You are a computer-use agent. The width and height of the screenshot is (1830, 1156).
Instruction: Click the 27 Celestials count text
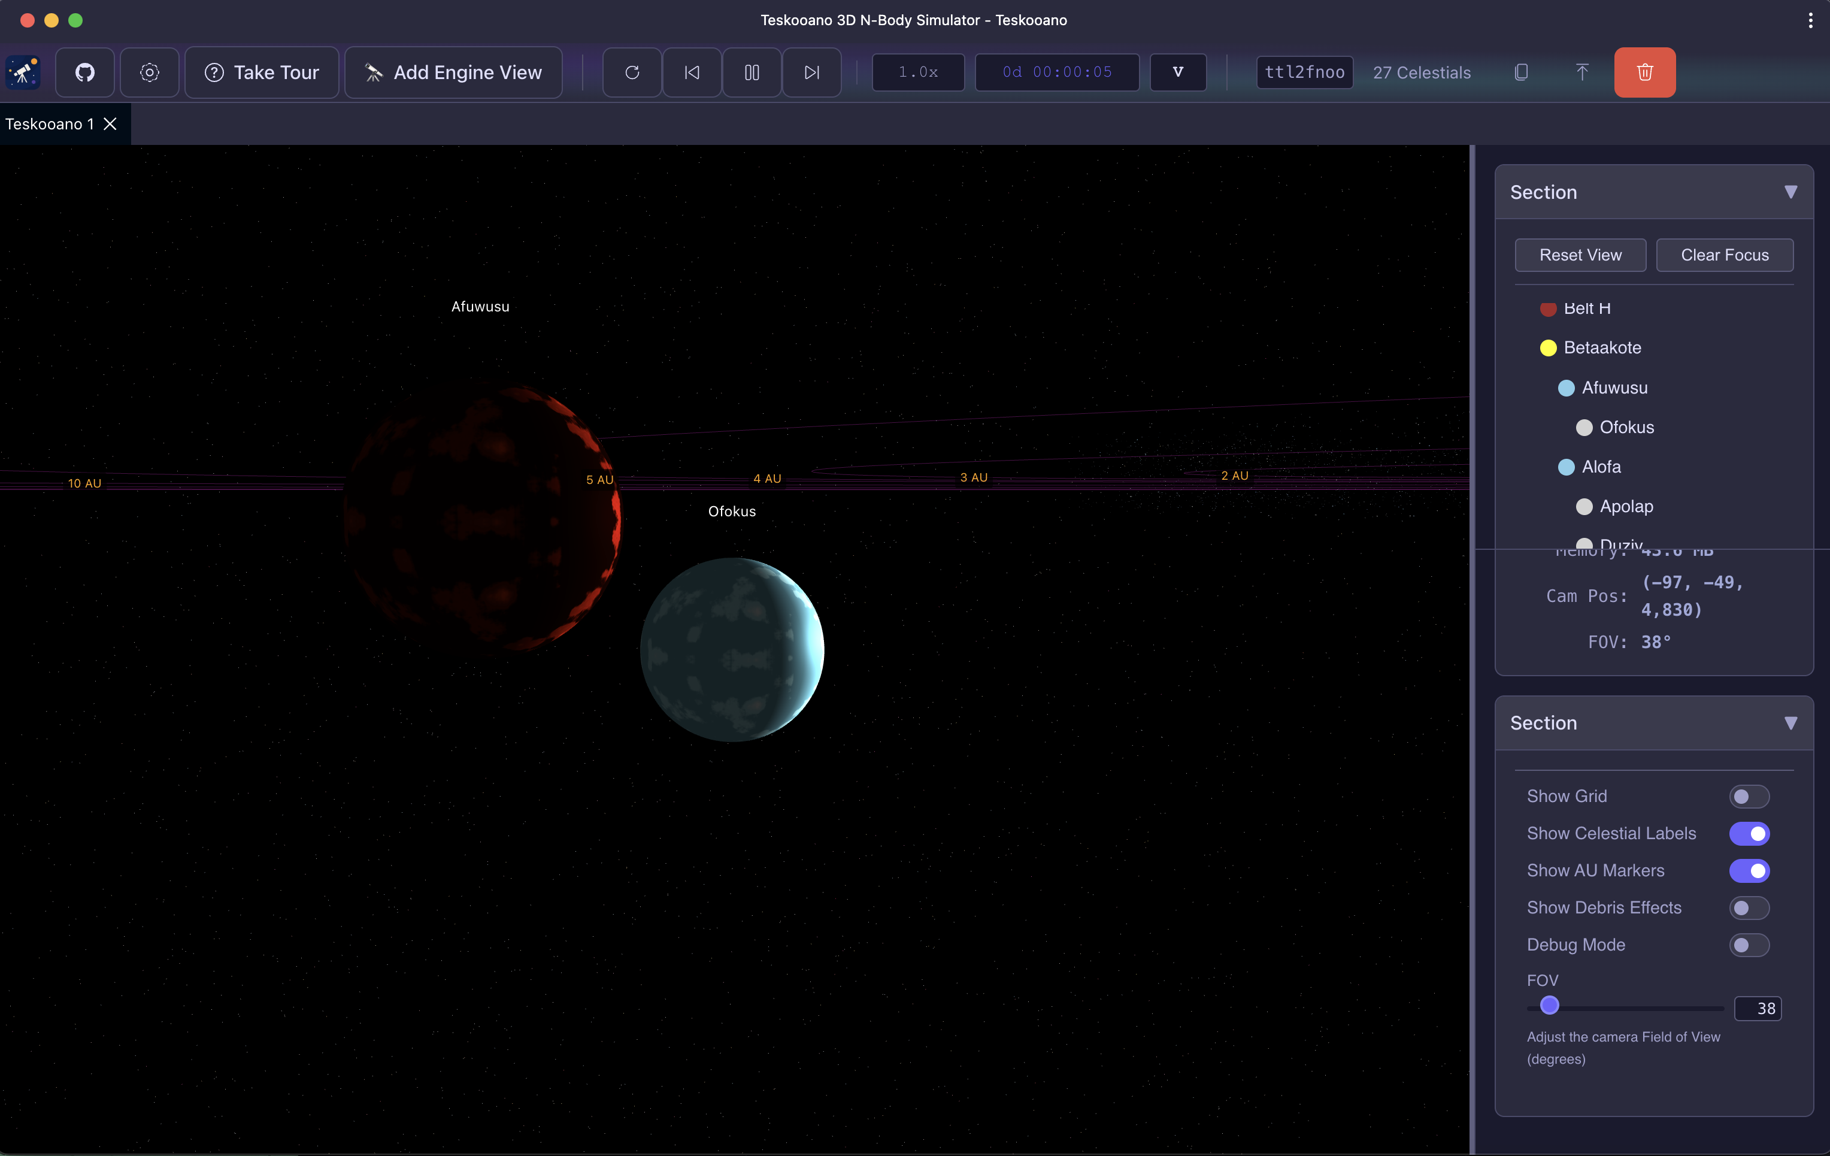(x=1421, y=73)
